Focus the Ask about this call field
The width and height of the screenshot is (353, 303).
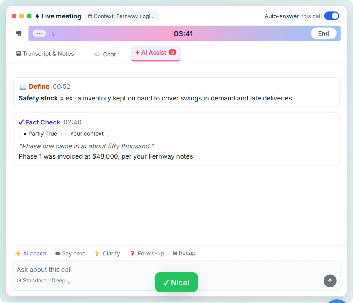tap(176, 270)
